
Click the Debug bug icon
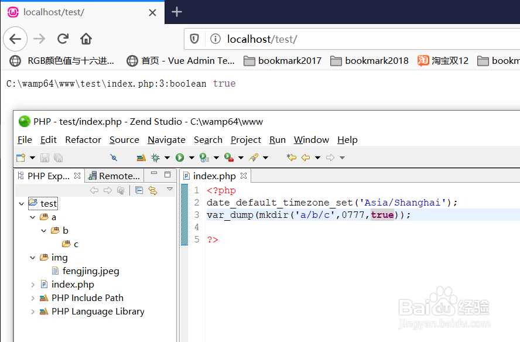tap(155, 158)
